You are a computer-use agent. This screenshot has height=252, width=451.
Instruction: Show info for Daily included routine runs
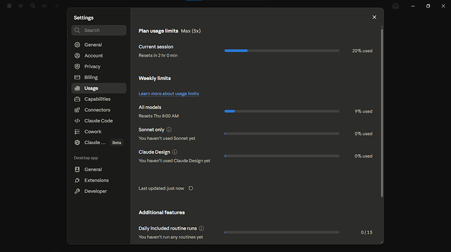201,228
